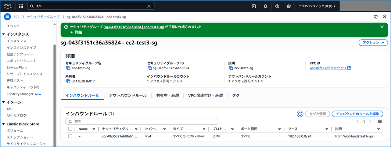The height and width of the screenshot is (147, 391).
Task: Copy the security group name ec2-test3-sg
Action: pos(68,68)
